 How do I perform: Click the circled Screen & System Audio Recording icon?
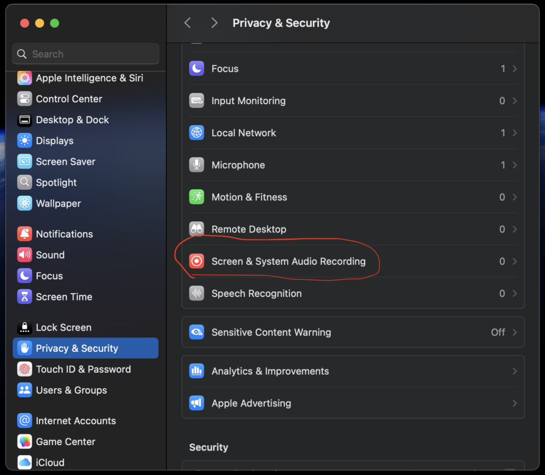pos(196,261)
